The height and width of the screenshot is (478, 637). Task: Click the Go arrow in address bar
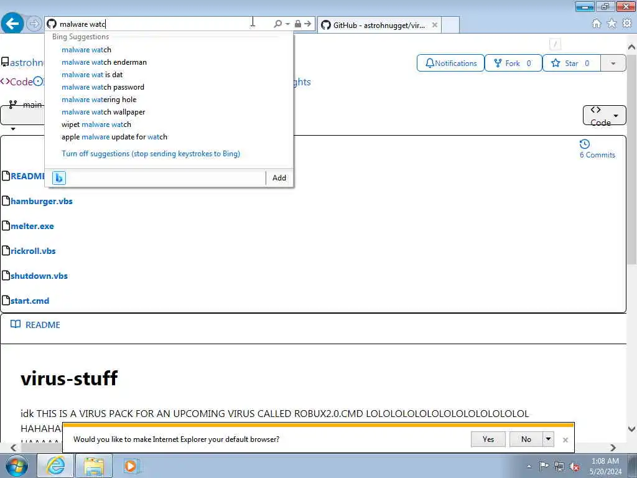point(307,24)
